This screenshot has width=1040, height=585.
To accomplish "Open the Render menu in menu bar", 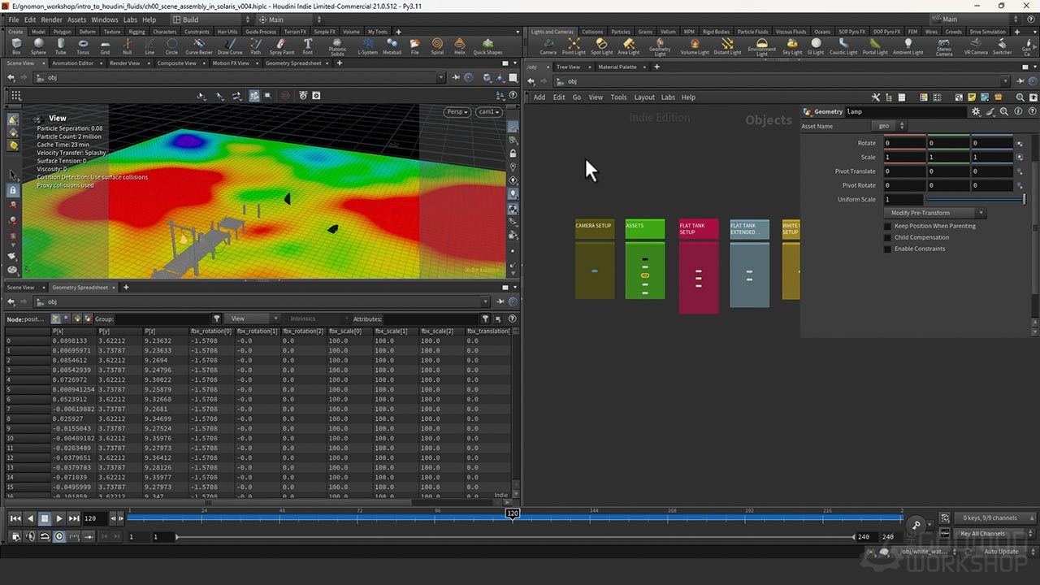I will pos(51,19).
